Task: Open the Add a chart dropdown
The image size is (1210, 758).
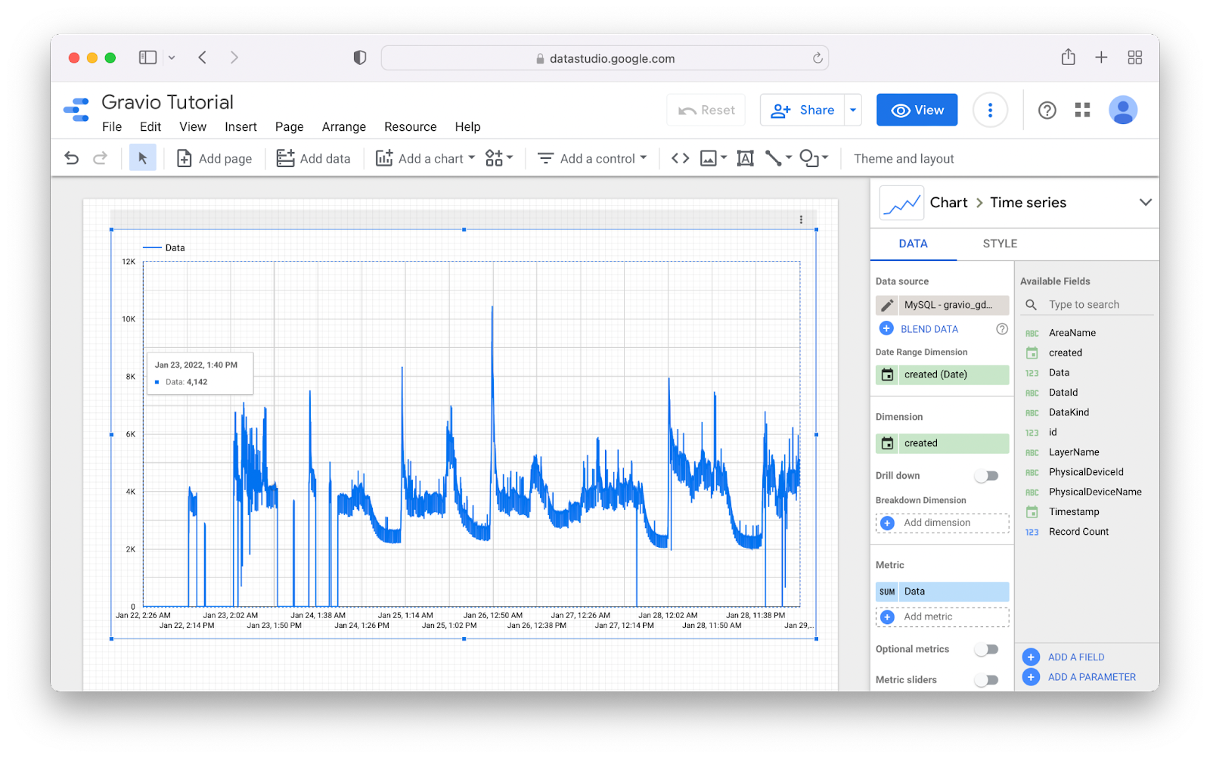Action: coord(424,158)
